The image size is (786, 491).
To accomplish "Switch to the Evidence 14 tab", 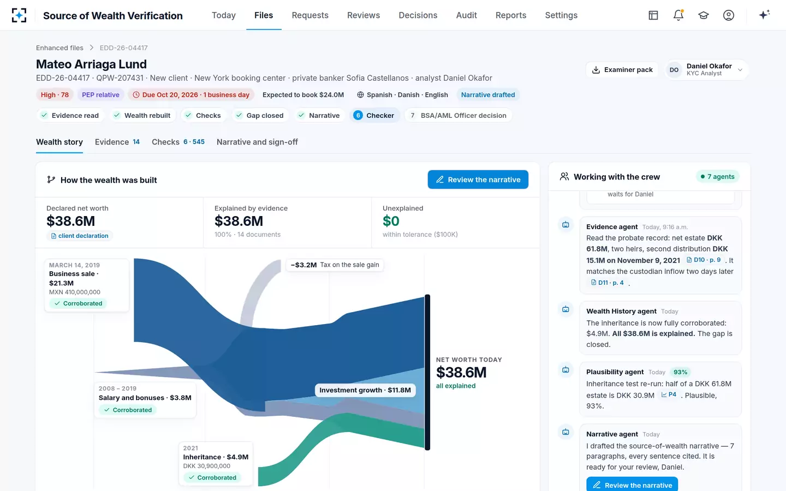I will [x=117, y=142].
